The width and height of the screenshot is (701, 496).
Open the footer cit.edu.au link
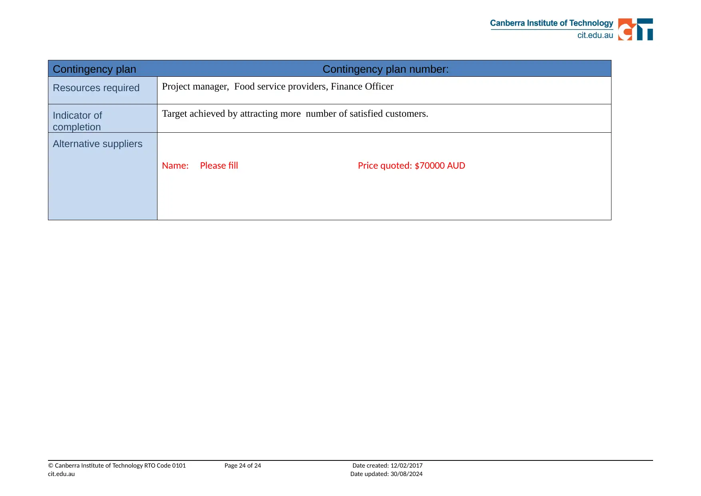61,474
